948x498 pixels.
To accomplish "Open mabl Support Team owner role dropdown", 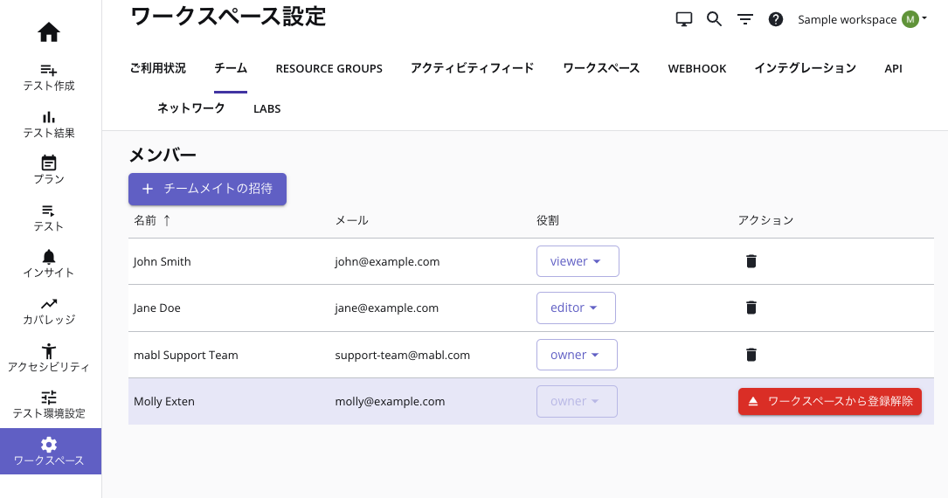I will (x=577, y=355).
